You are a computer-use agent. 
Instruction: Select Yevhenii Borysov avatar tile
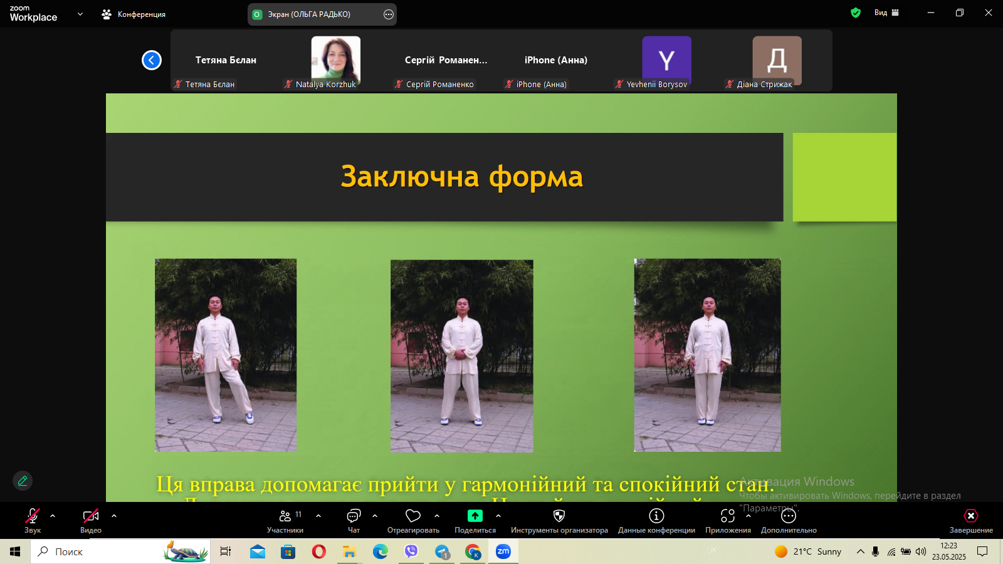(x=666, y=61)
